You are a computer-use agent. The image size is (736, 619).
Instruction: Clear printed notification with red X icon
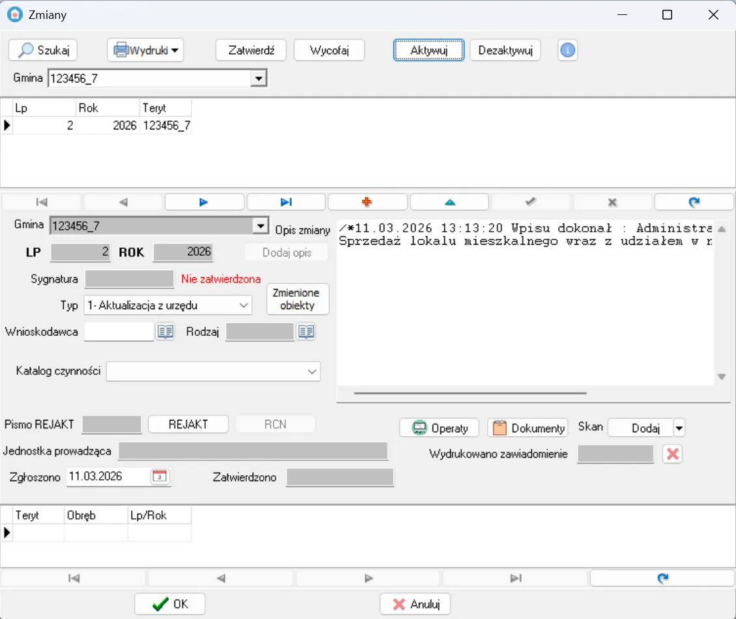(673, 454)
